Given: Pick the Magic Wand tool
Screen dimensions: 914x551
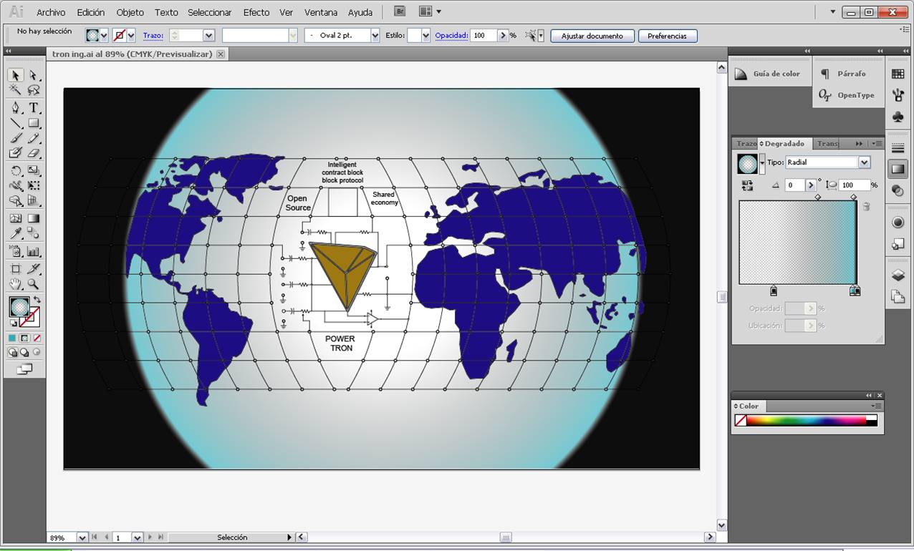Looking at the screenshot, I should [15, 90].
